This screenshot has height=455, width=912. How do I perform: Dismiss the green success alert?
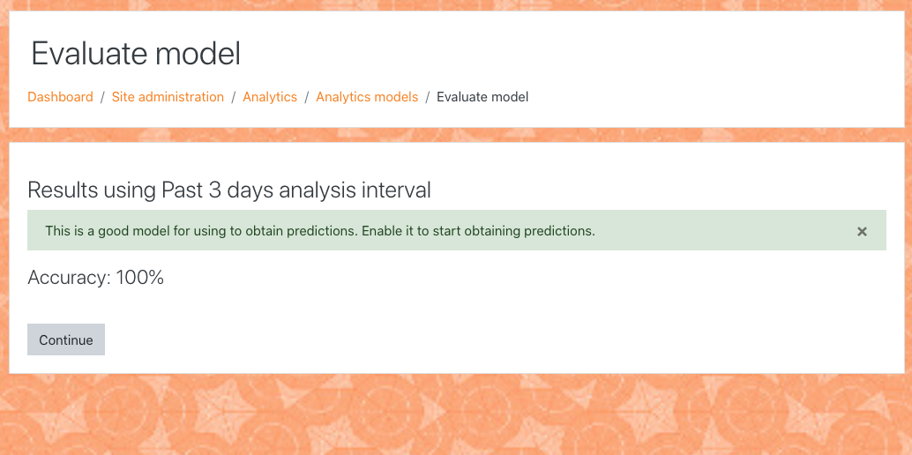click(862, 232)
